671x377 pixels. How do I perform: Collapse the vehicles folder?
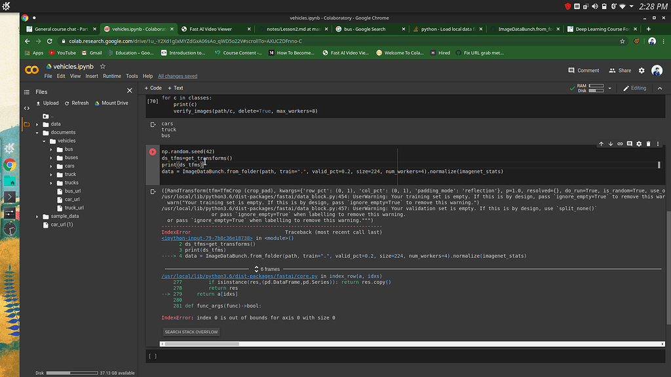[44, 140]
